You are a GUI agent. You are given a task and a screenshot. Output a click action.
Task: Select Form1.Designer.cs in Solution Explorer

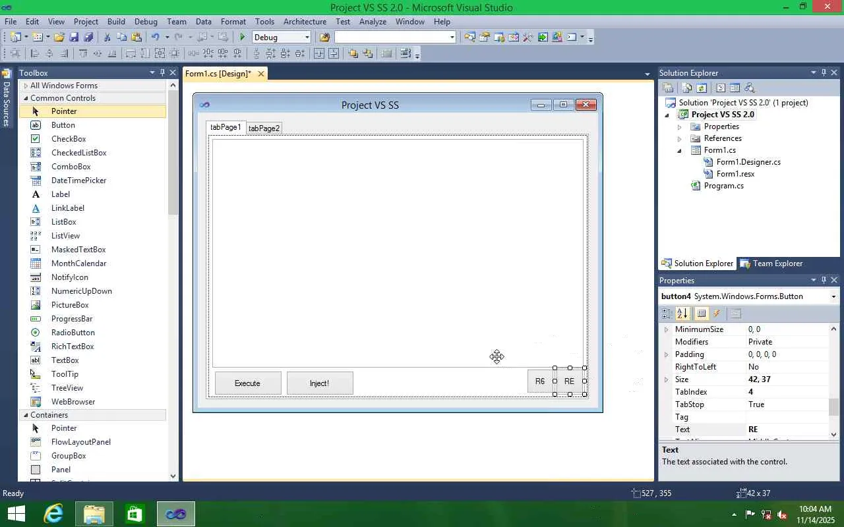[748, 162]
